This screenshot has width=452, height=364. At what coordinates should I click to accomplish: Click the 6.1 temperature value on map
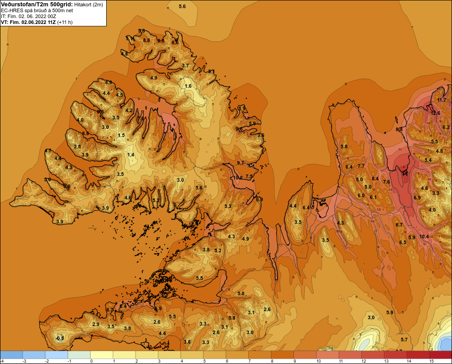click(x=373, y=197)
